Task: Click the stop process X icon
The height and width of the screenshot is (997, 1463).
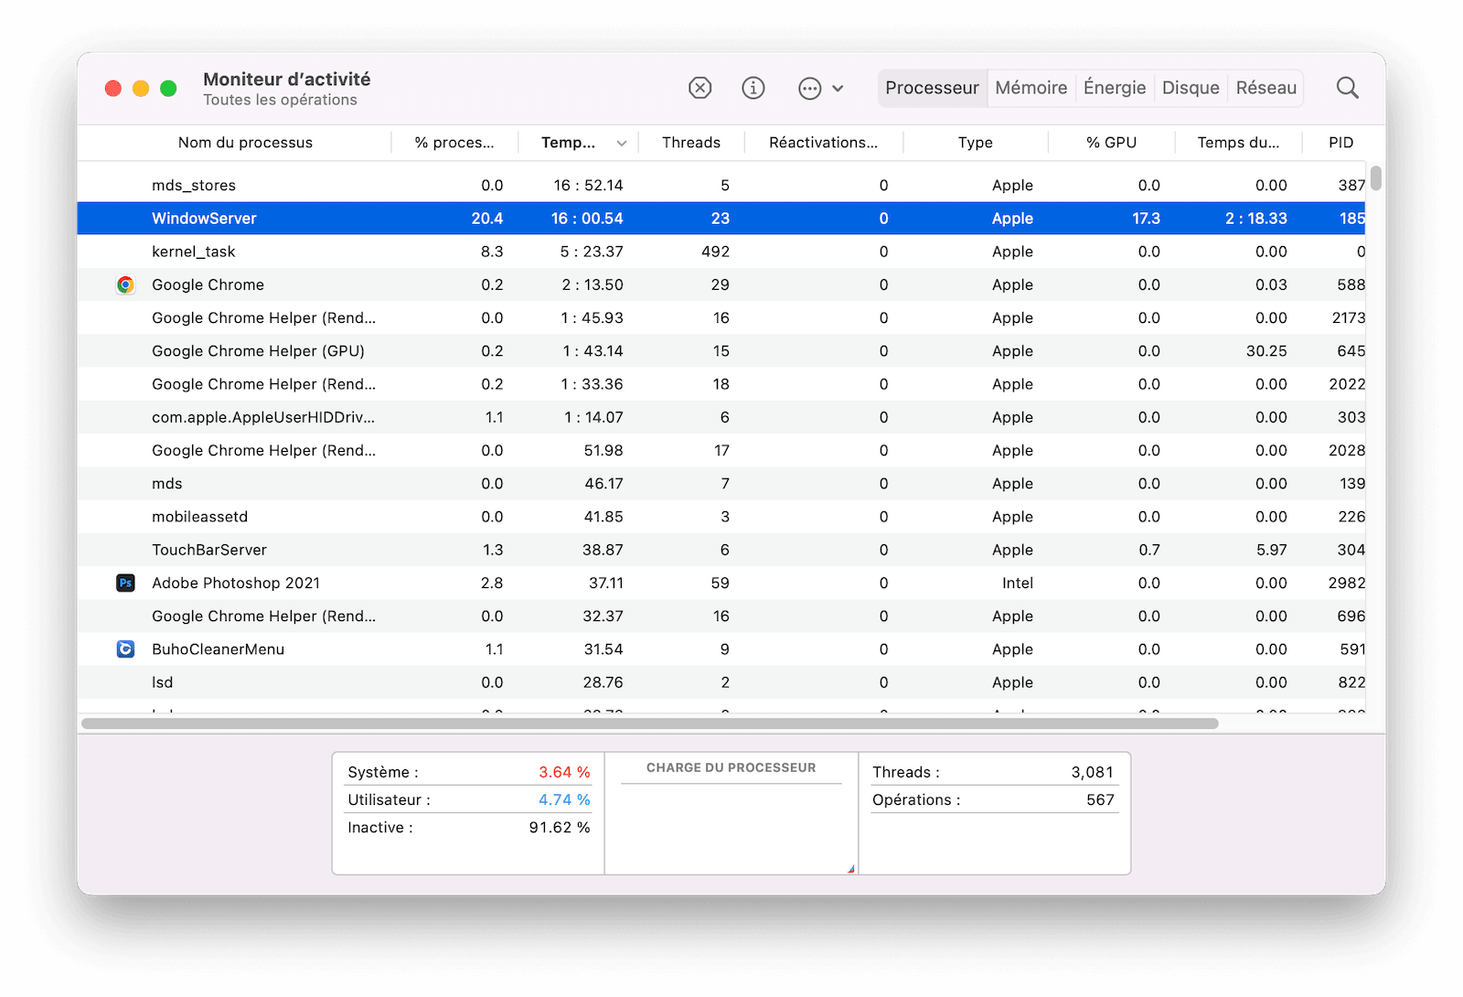Action: 699,88
